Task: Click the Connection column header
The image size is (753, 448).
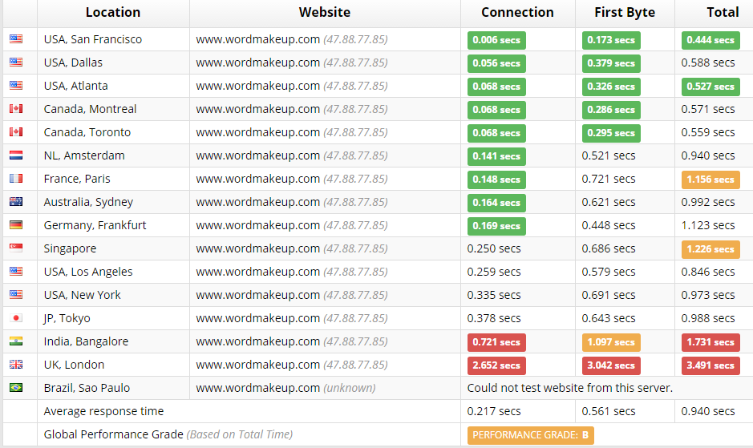Action: pos(518,13)
